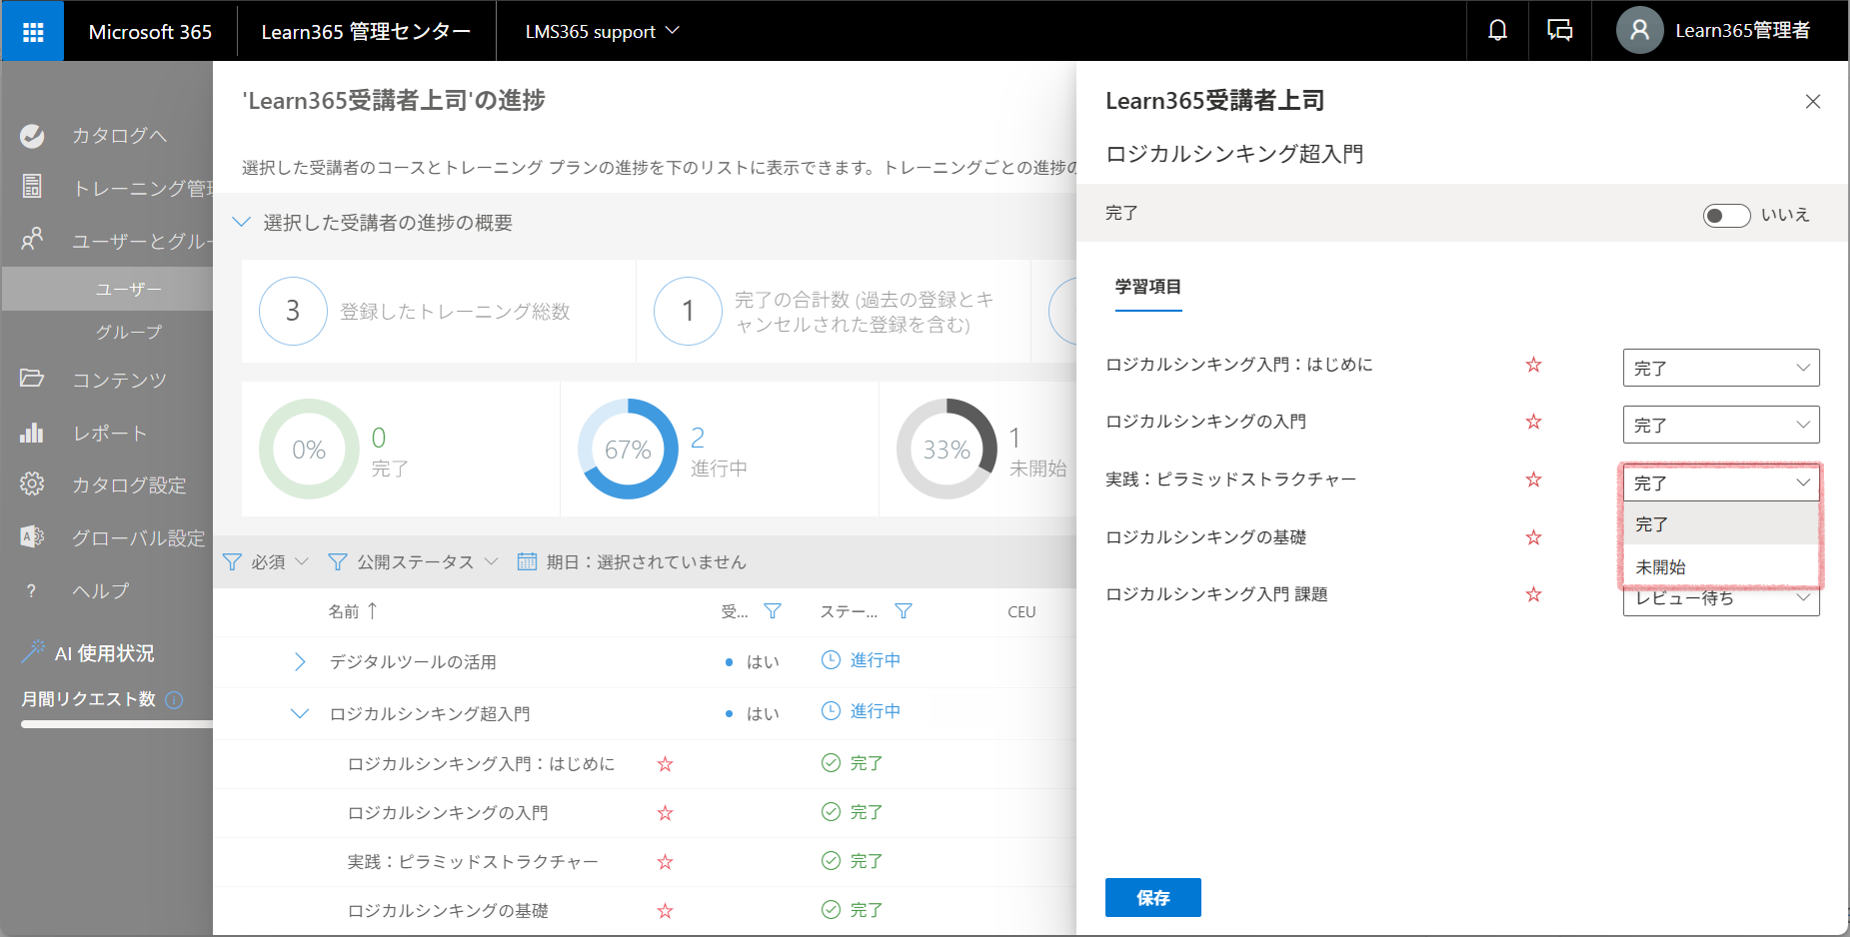Click the ロジカルシンキングの基礎 row in the table
1850x937 pixels.
(645, 910)
